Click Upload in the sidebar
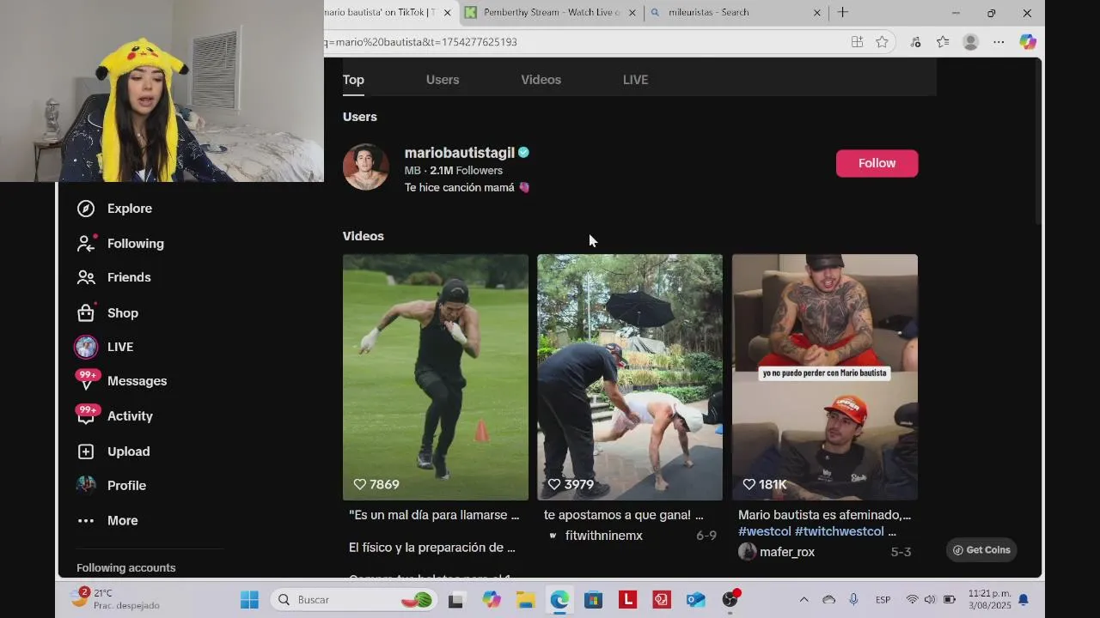Viewport: 1100px width, 618px height. click(x=113, y=451)
